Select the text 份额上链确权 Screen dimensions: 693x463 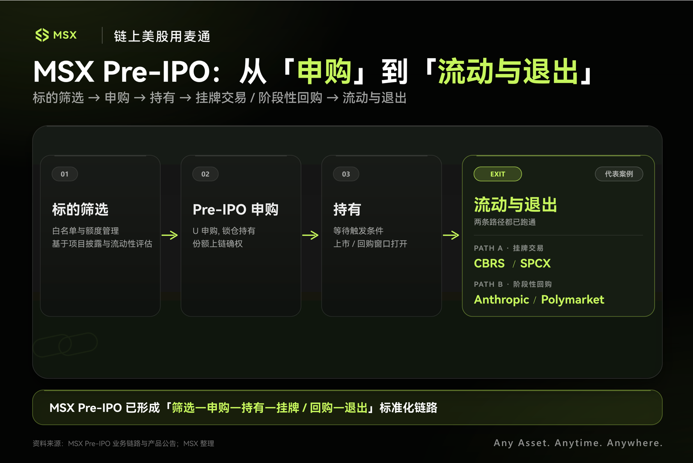click(218, 244)
